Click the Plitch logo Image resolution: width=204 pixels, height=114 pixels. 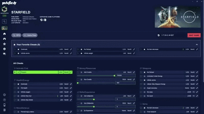point(9,3)
